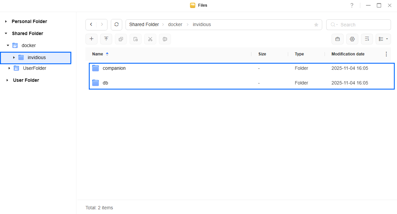Click the upload arrow icon

coord(106,39)
